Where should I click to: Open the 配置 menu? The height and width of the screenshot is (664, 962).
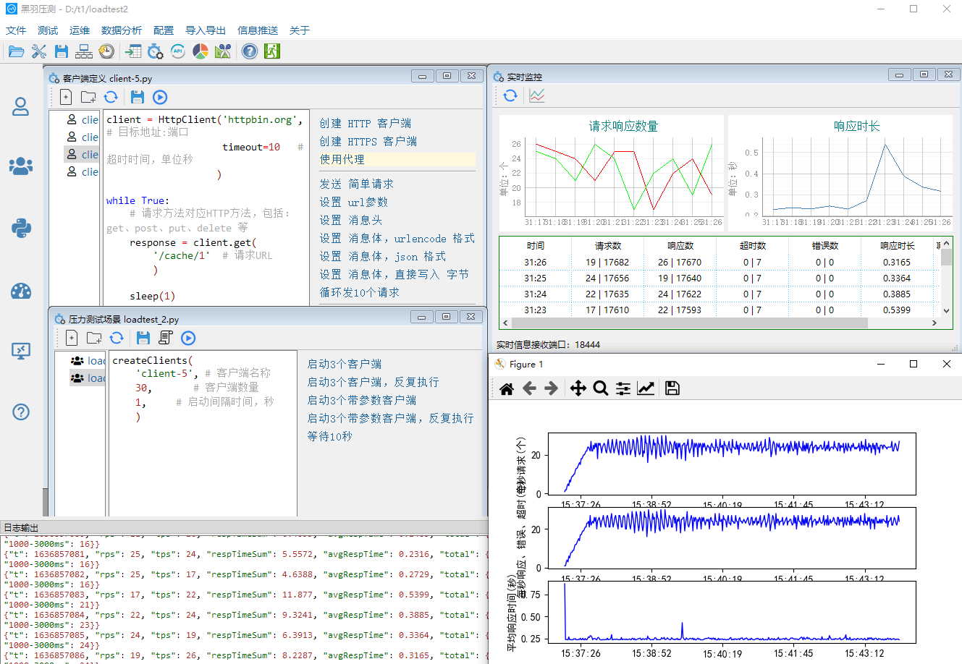[x=164, y=30]
